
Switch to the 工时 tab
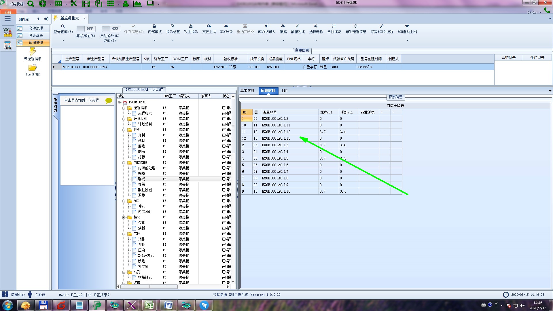pyautogui.click(x=284, y=90)
